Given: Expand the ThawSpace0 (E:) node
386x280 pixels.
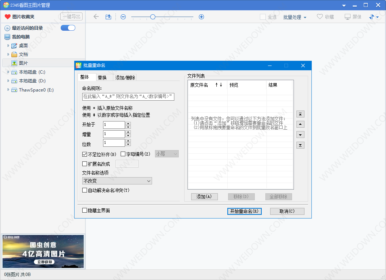Looking at the screenshot, I should (8, 89).
